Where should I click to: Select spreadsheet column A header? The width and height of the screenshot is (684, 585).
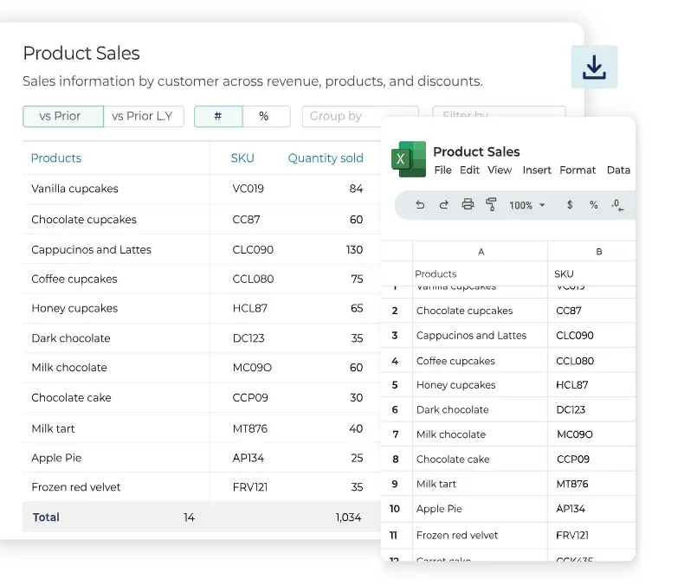point(481,252)
